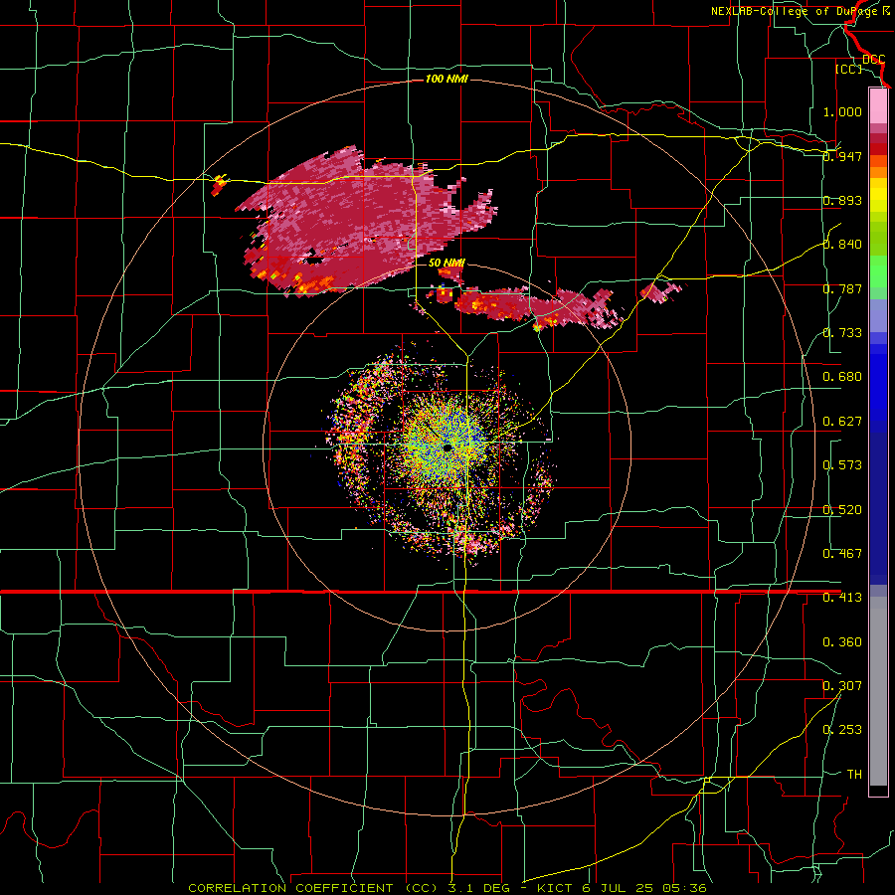Select the 0.947 legend value
This screenshot has width=895, height=895.
tap(842, 156)
